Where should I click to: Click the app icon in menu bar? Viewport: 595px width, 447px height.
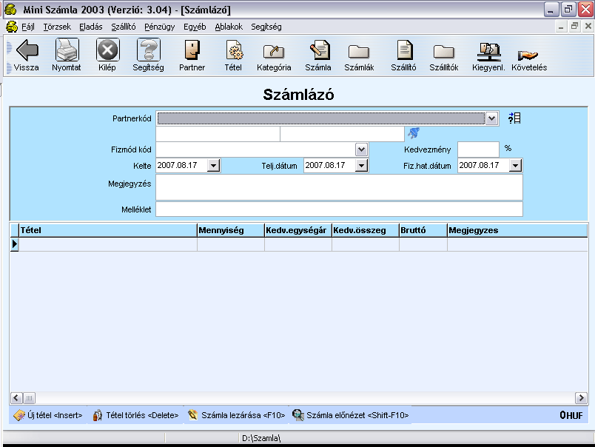tap(12, 27)
